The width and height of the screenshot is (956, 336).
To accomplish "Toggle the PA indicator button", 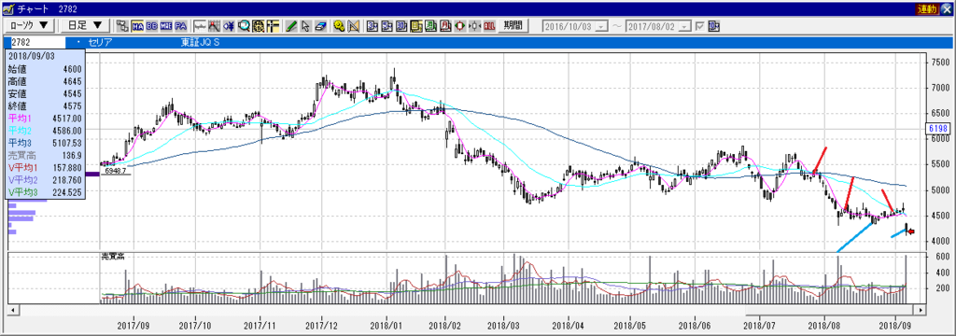I will point(180,25).
